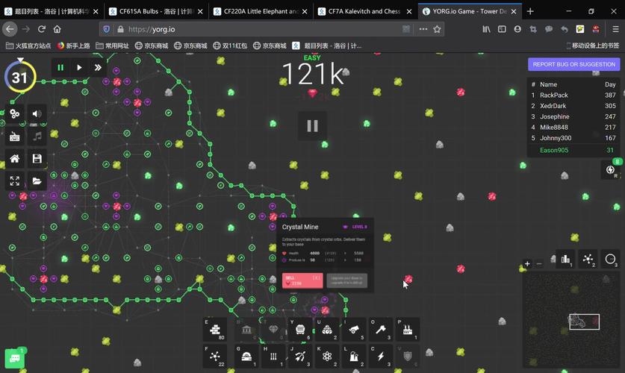625x373 pixels.
Task: Toggle the music note button
Action: 37,137
